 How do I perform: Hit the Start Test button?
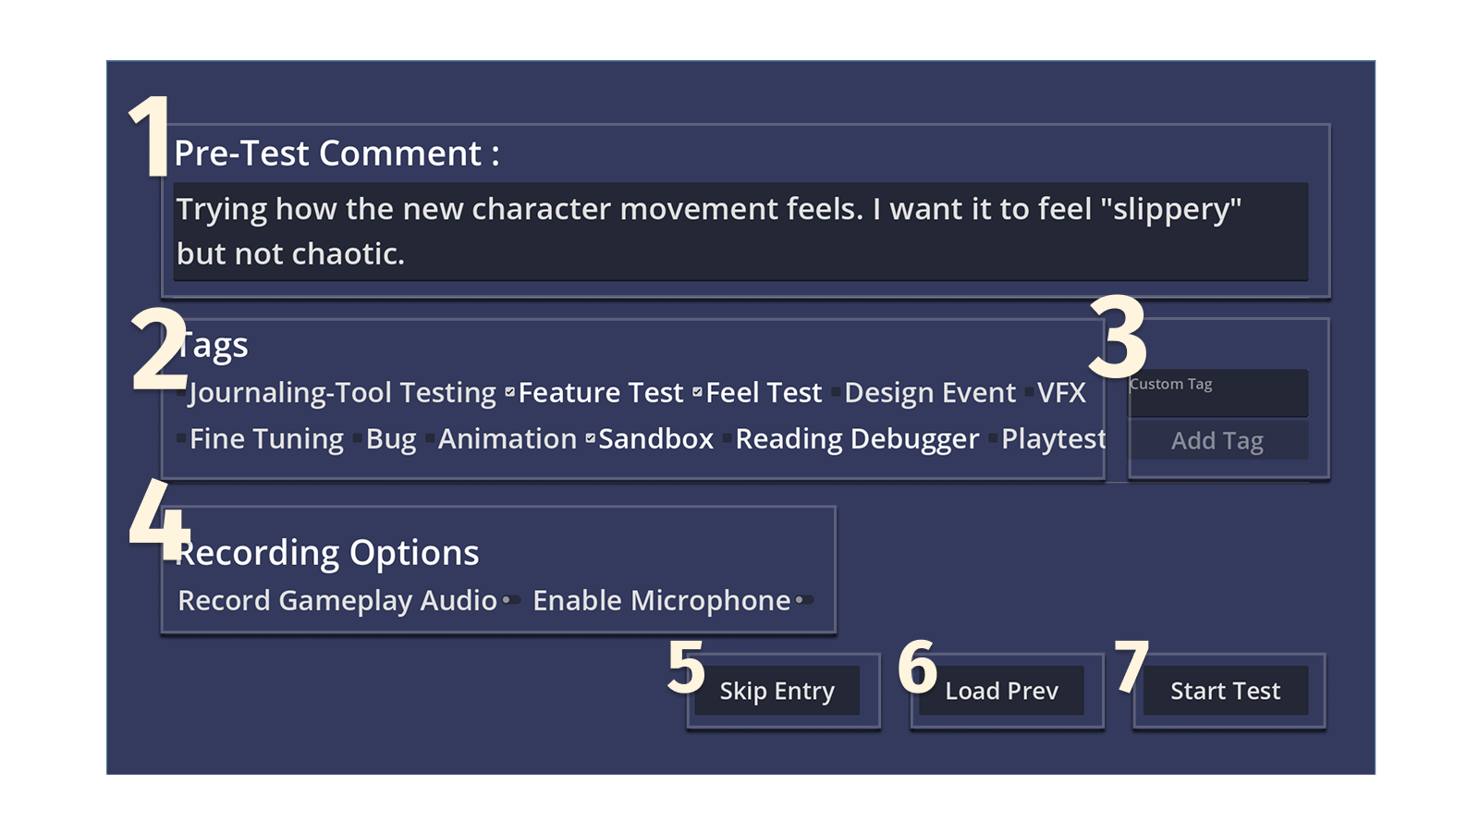(x=1225, y=691)
